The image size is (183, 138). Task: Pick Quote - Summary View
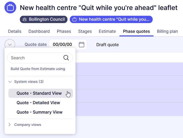39,112
